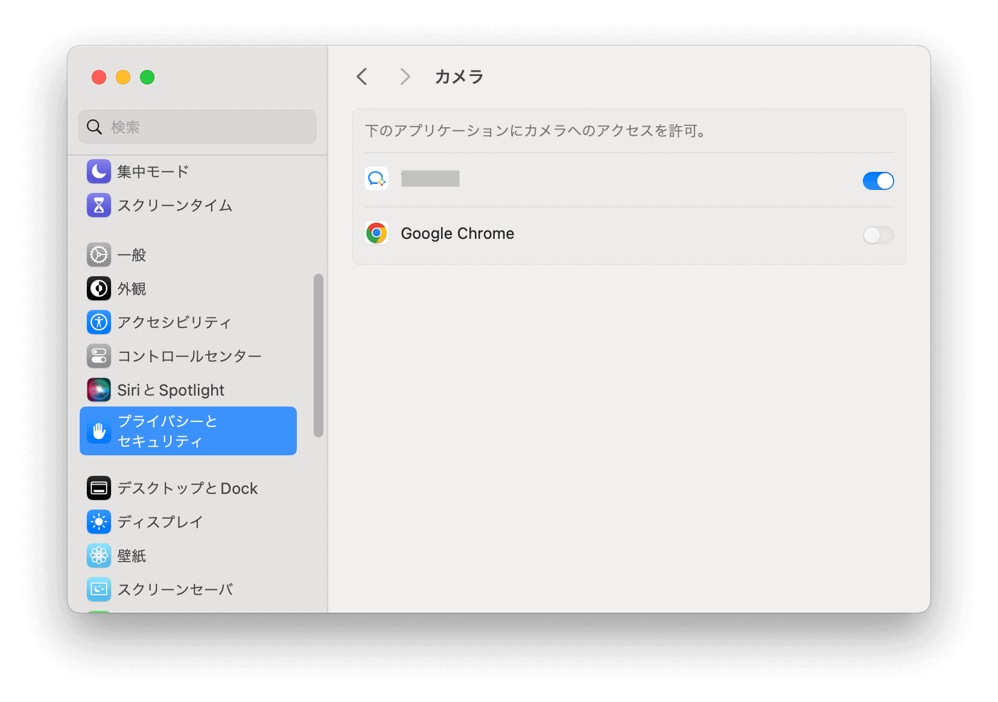Select Siri と Spotlight item
998x702 pixels.
click(188, 390)
